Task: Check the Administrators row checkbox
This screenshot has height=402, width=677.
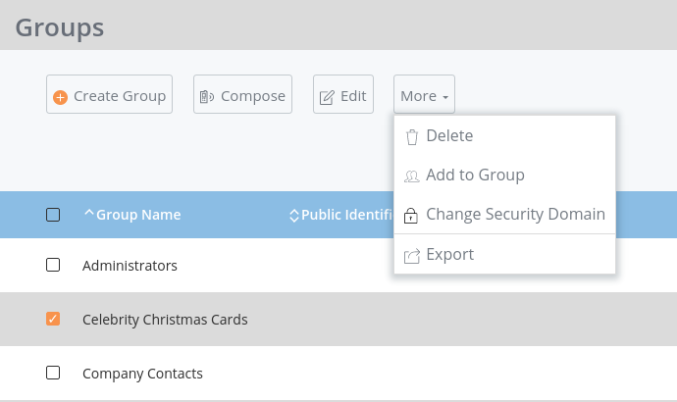Action: coord(53,265)
